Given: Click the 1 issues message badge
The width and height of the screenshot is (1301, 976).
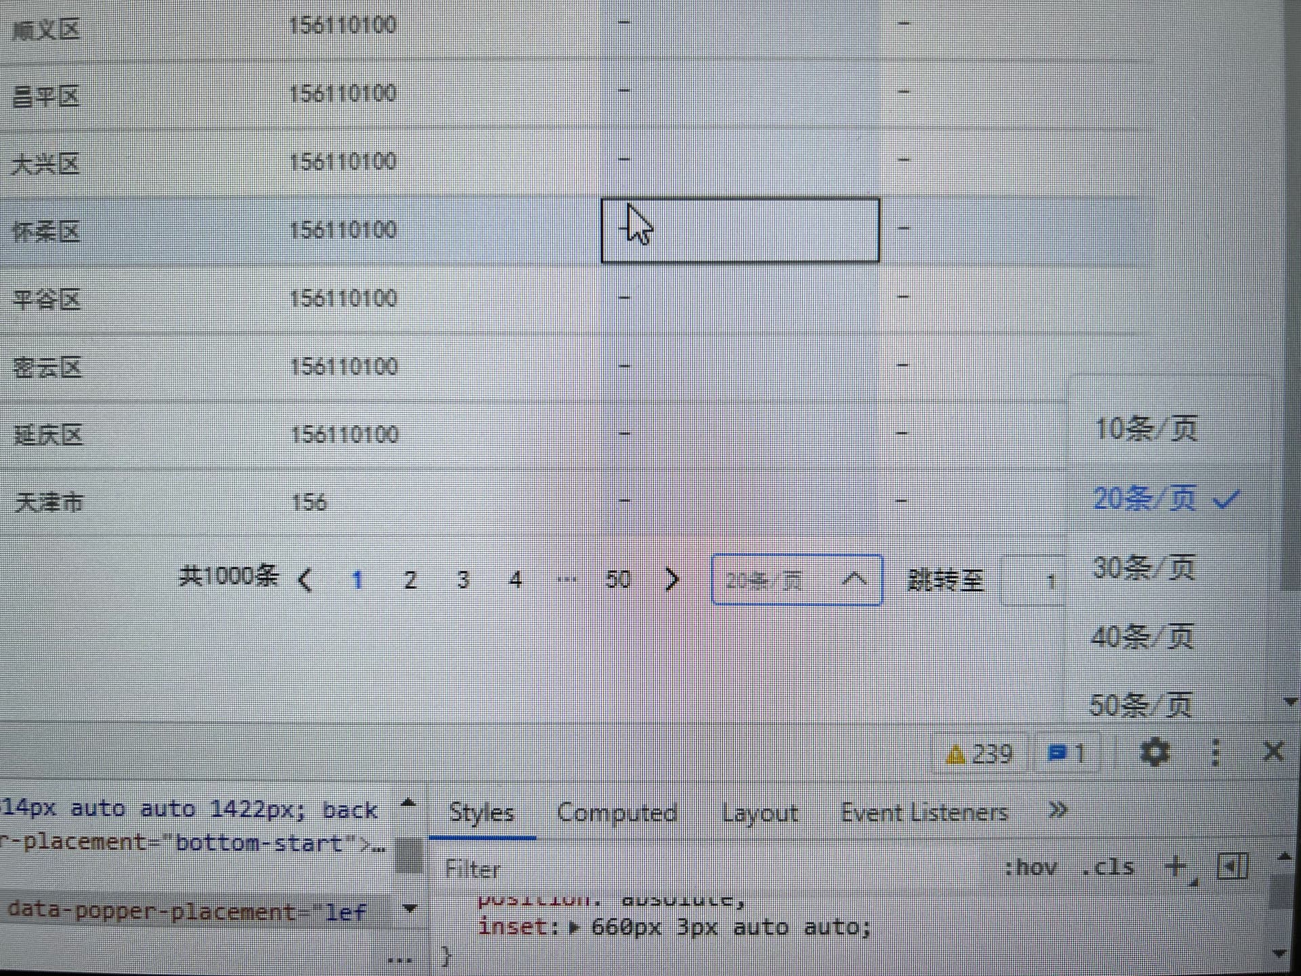Looking at the screenshot, I should point(1067,754).
